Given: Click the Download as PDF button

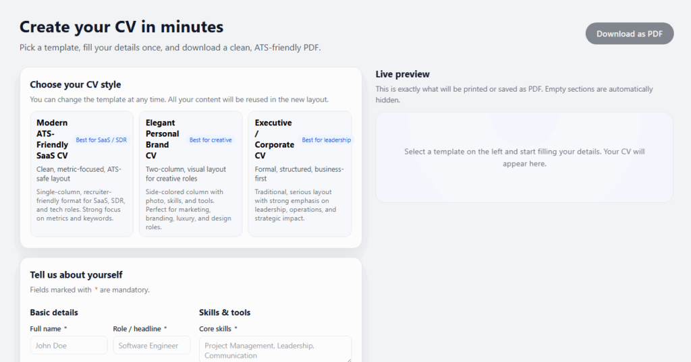Looking at the screenshot, I should tap(629, 34).
